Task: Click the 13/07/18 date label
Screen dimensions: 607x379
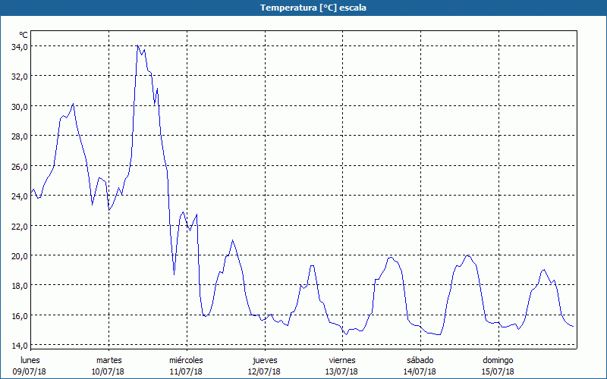Action: click(x=341, y=371)
